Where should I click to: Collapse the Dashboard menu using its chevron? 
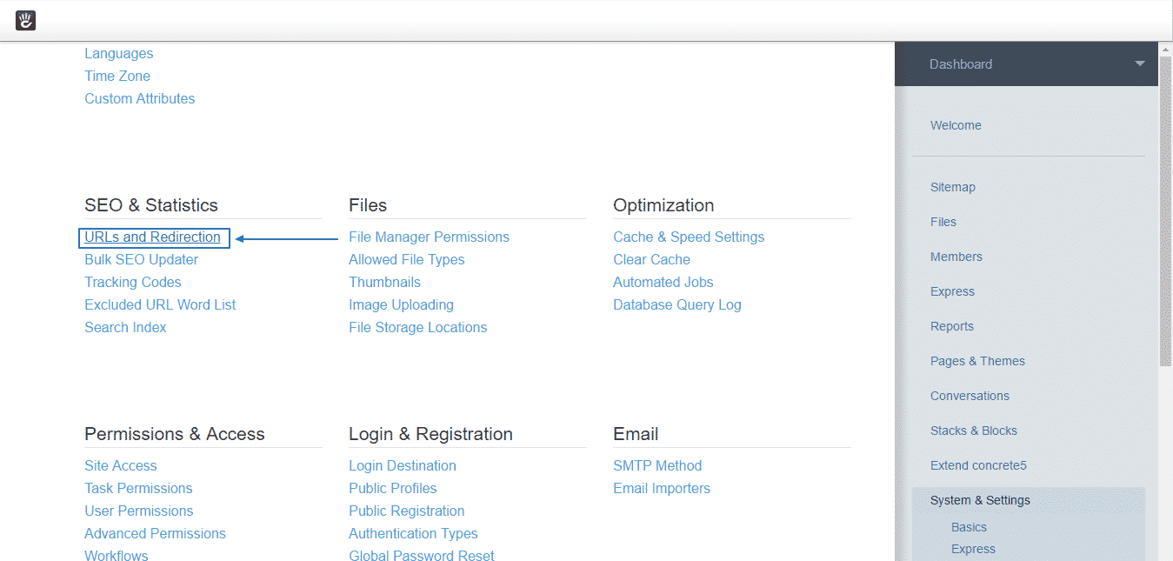[x=1139, y=63]
